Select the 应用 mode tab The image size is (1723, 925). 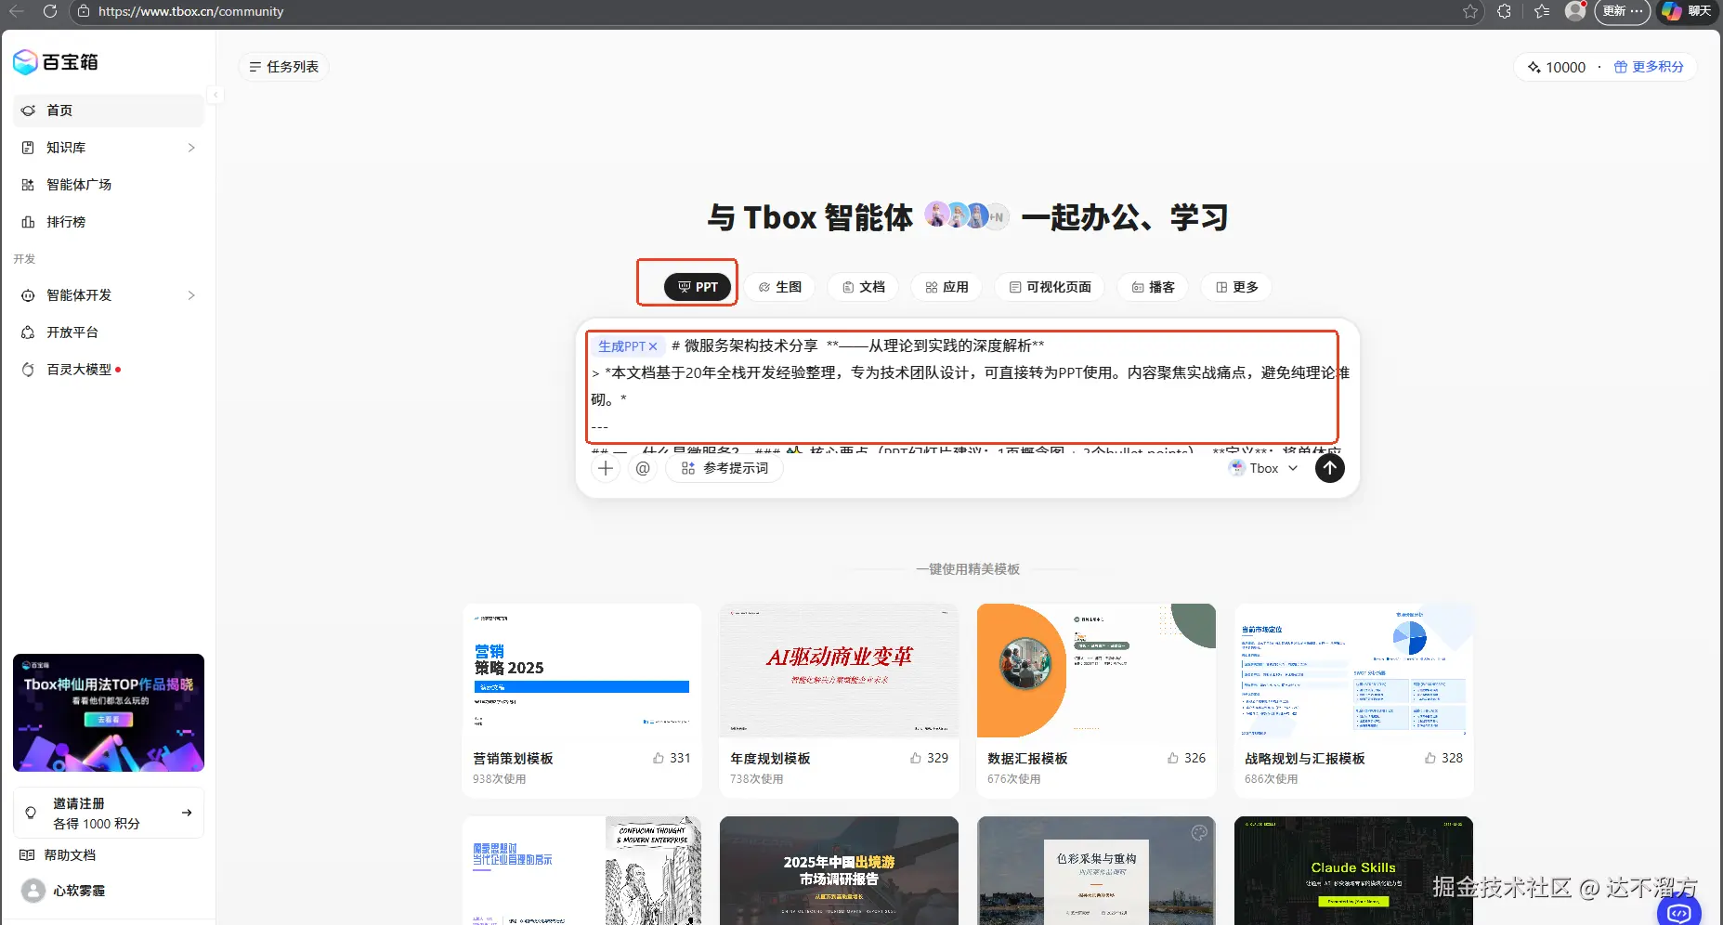[946, 287]
